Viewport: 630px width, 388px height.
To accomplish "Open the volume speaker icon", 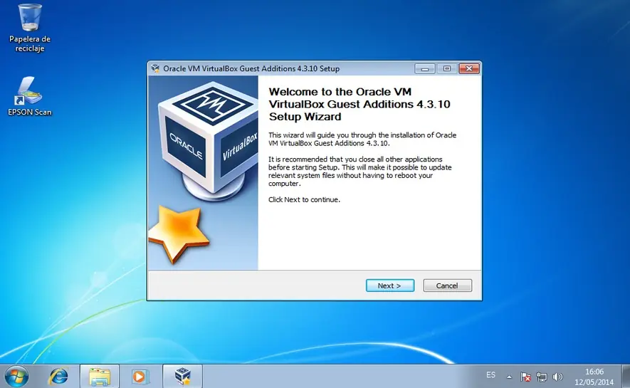I will coord(557,377).
